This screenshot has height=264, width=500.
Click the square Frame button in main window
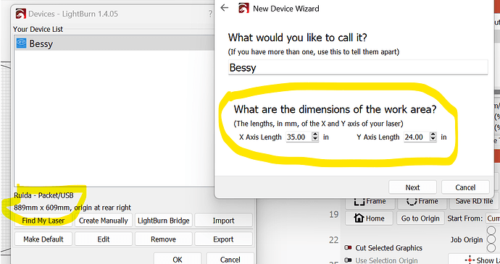pyautogui.click(x=370, y=202)
